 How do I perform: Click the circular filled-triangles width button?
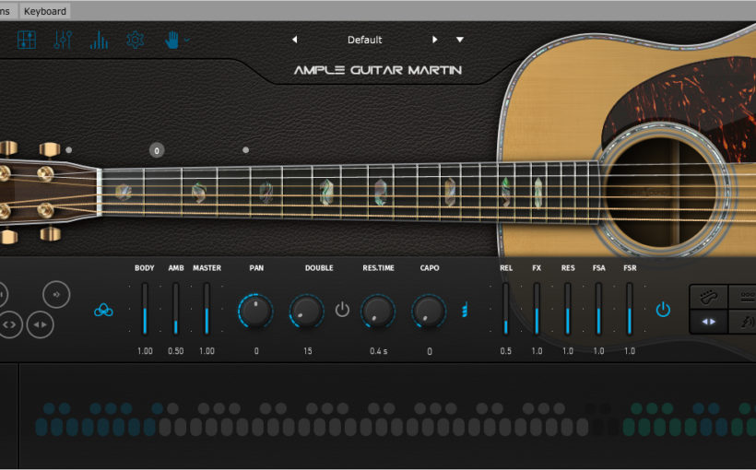tap(40, 324)
